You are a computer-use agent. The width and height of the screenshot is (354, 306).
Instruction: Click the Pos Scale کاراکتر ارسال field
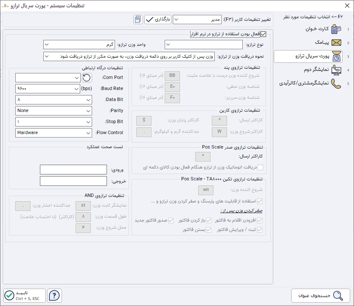(x=203, y=157)
